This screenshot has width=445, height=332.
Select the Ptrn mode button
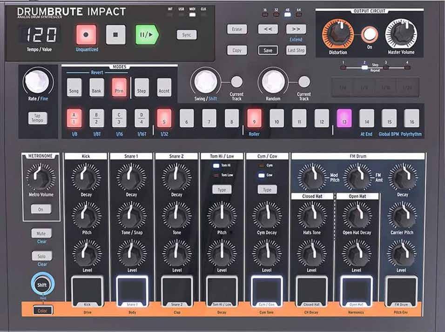point(119,87)
